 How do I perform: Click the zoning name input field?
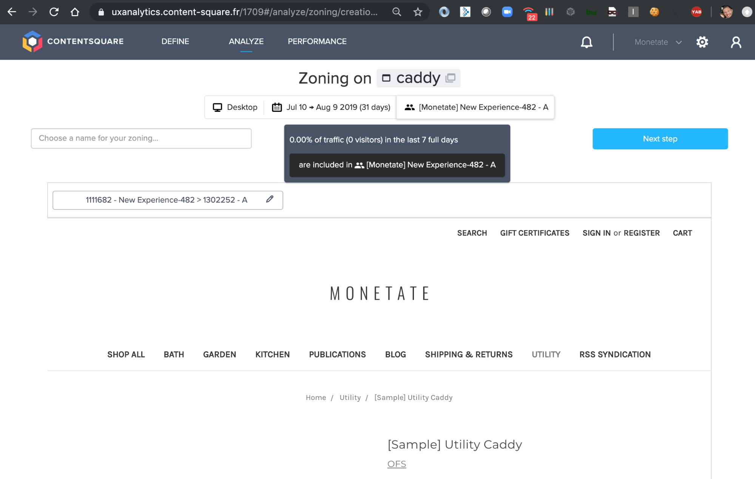[141, 138]
